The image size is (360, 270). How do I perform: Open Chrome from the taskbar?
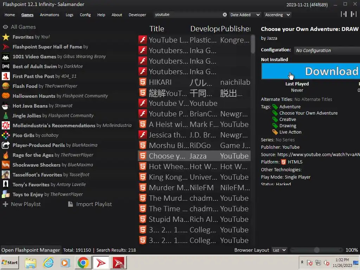tap(83, 262)
